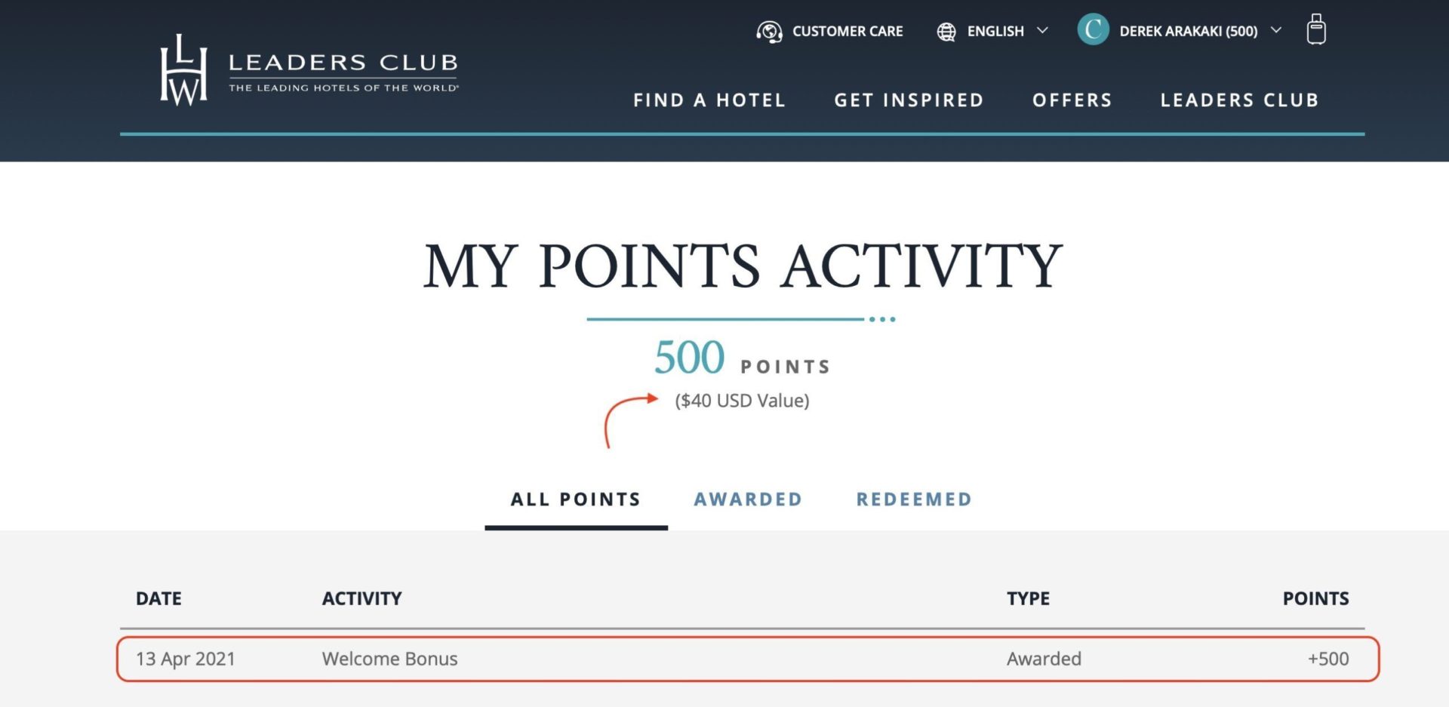The height and width of the screenshot is (707, 1449).
Task: Switch to the All Points tab
Action: click(x=576, y=500)
